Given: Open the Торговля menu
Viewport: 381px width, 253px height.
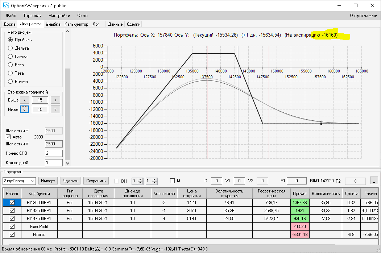Looking at the screenshot, I should coord(32,16).
